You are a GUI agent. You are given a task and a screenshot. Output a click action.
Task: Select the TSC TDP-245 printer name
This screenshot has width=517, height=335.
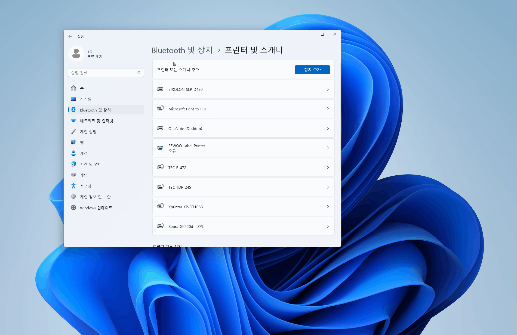(x=180, y=187)
